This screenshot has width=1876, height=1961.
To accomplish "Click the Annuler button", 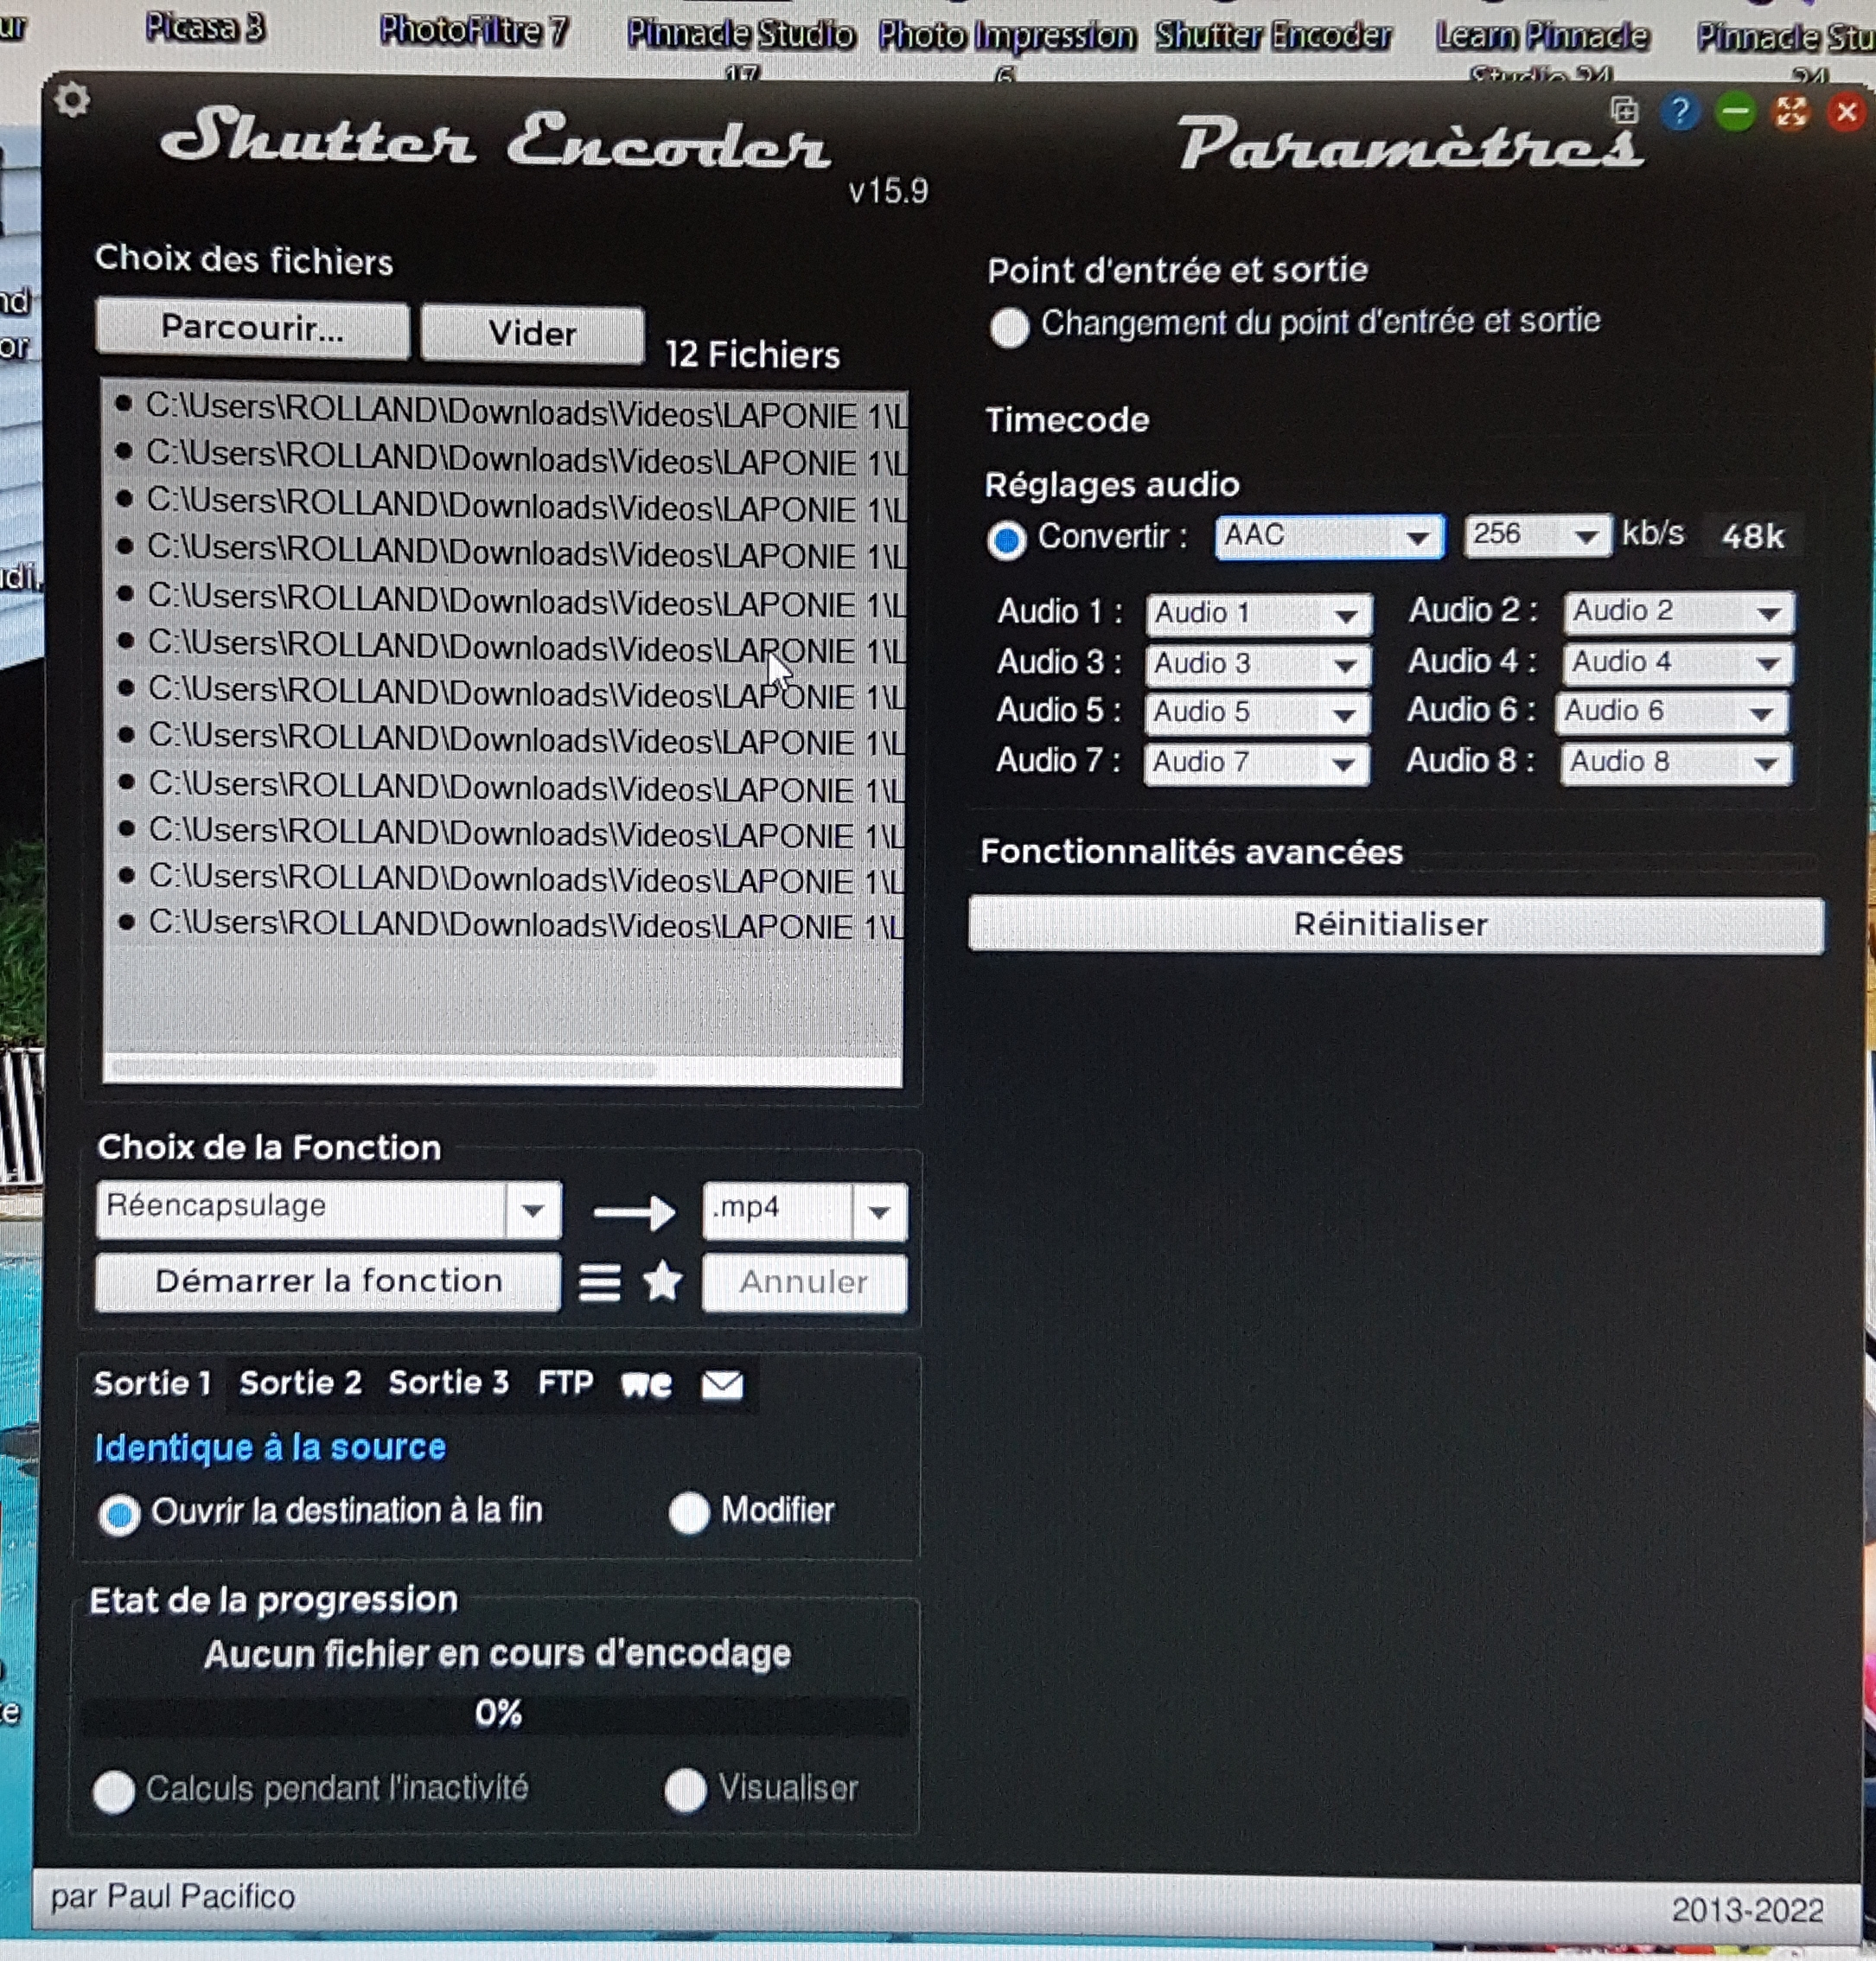I will tap(804, 1283).
